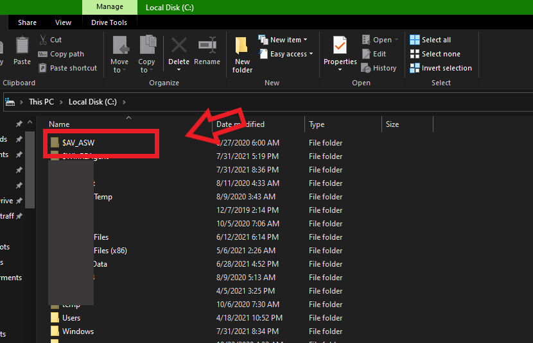Screen dimensions: 533x343
Task: Expand the Easy access dropdown arrow
Action: click(311, 54)
